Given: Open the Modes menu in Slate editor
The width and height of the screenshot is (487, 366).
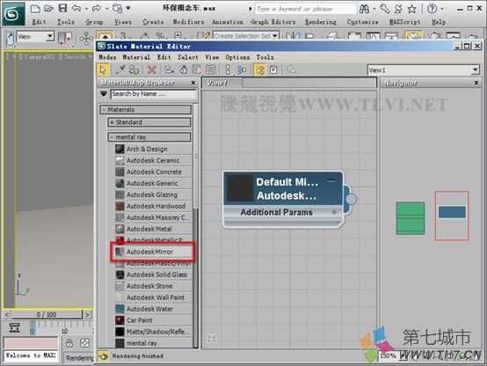Looking at the screenshot, I should [107, 57].
